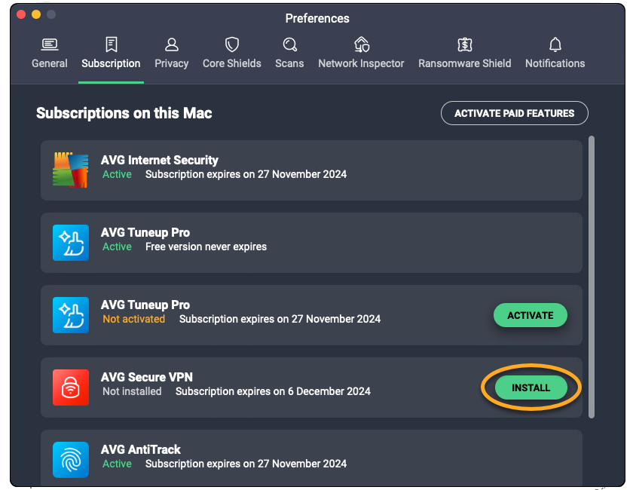The width and height of the screenshot is (636, 490).
Task: Open Core Shields shield icon
Action: [232, 44]
